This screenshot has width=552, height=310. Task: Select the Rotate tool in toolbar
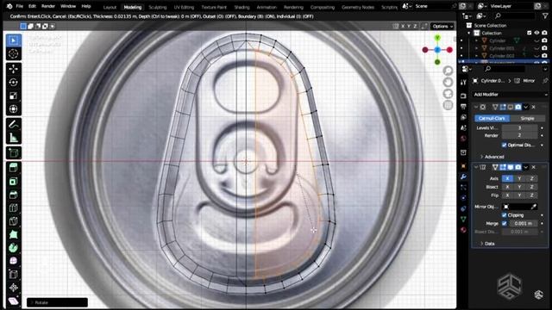click(x=14, y=83)
